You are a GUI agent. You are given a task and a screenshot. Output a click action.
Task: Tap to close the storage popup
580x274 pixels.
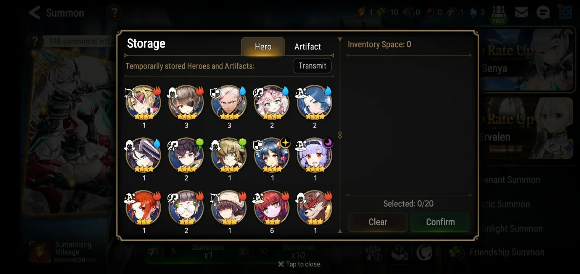click(300, 264)
